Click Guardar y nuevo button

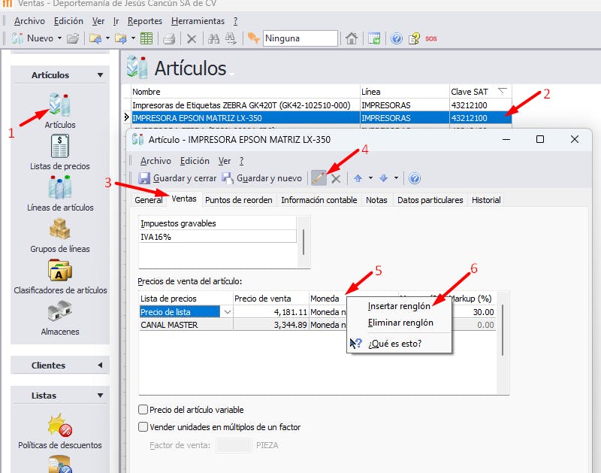point(262,178)
